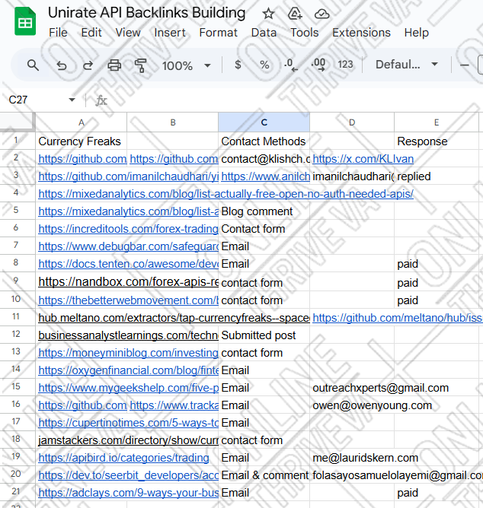The image size is (483, 508).
Task: Activate the paint format tool
Action: (x=140, y=65)
